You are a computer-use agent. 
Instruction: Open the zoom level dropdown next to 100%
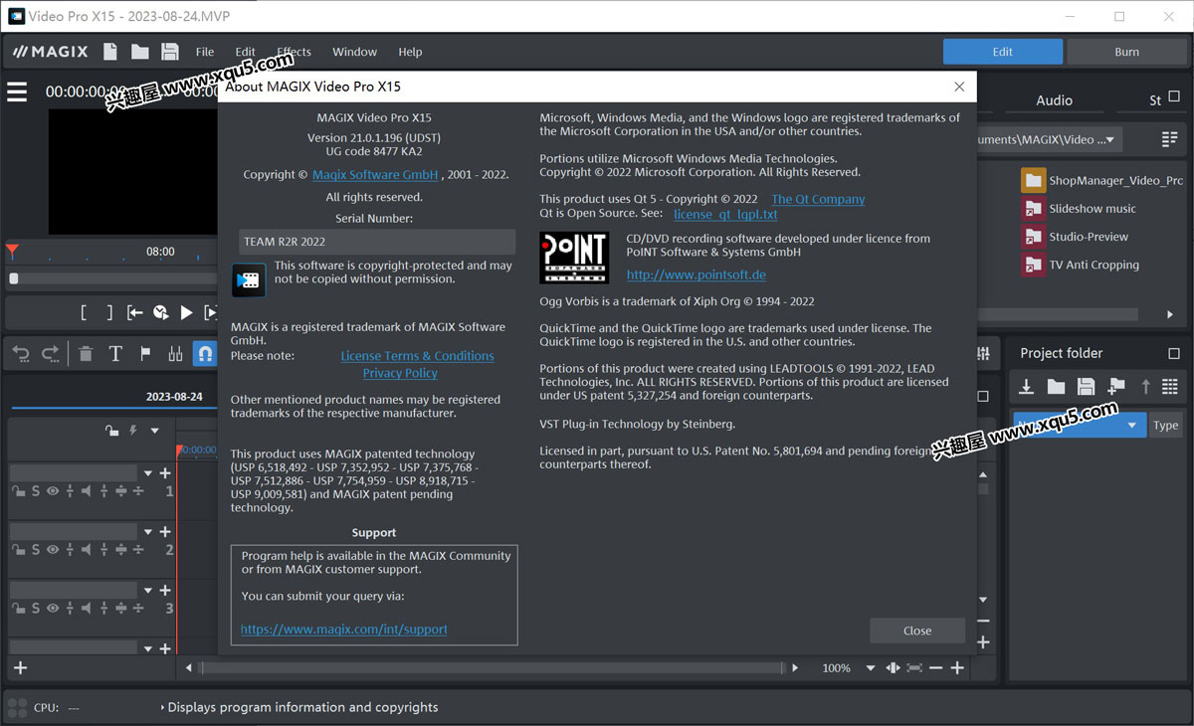[871, 668]
